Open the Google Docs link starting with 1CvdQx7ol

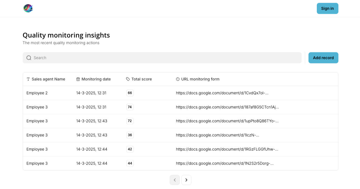222,93
